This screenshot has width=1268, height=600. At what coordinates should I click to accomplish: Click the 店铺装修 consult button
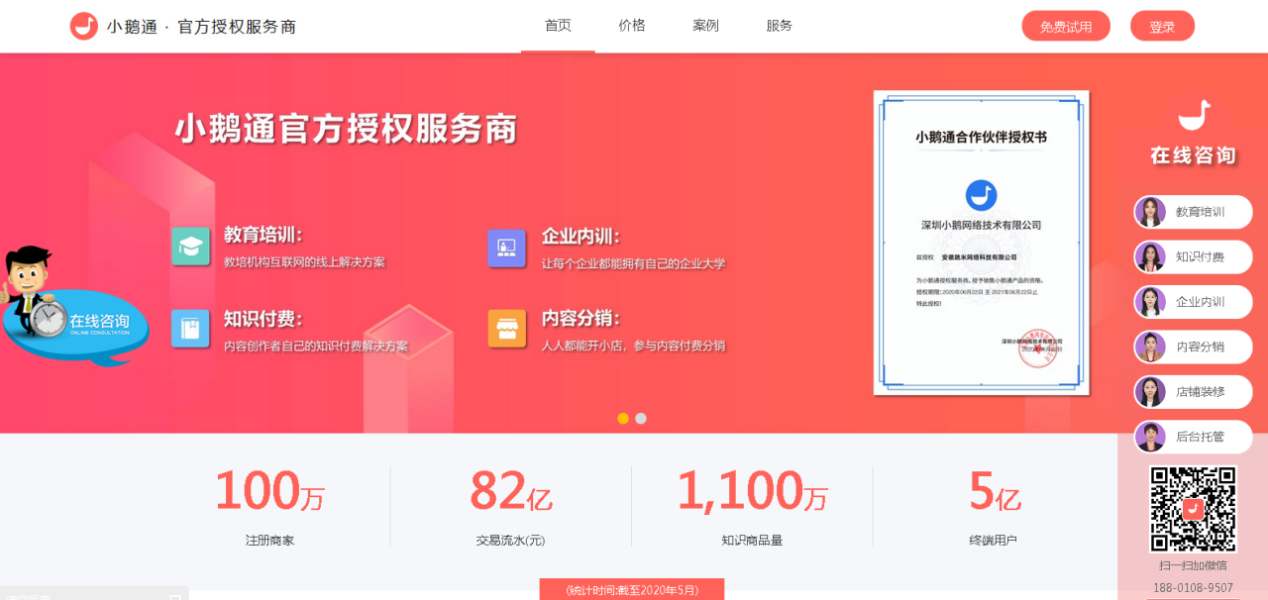click(1193, 391)
